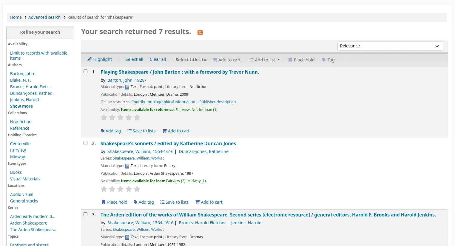Rate Playing Shakespeare four stars
This screenshot has width=455, height=246.
tap(129, 117)
